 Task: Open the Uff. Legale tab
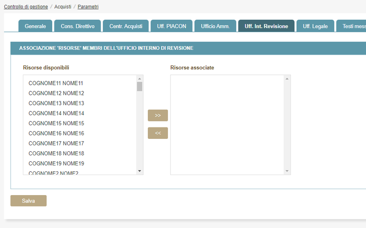(x=315, y=27)
